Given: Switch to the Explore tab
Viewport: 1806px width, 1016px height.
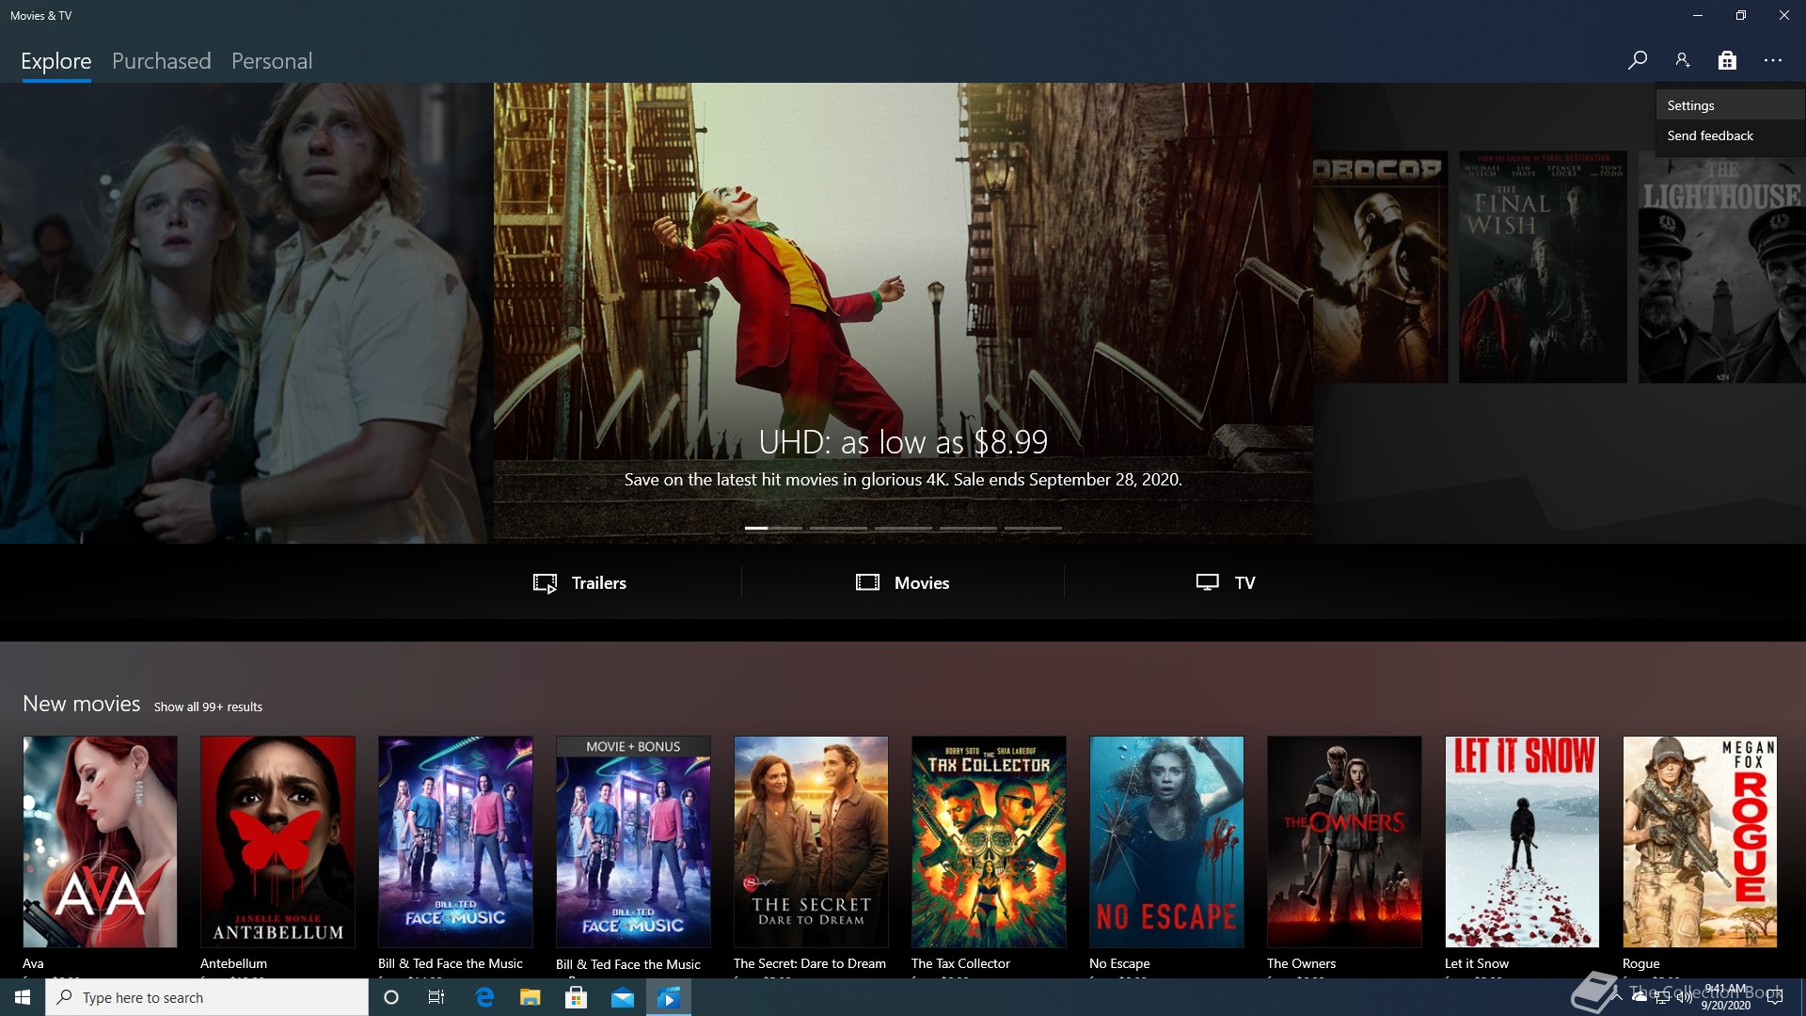Looking at the screenshot, I should (x=56, y=61).
